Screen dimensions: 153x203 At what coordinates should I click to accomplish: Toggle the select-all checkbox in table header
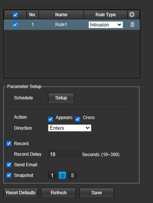tap(15, 15)
